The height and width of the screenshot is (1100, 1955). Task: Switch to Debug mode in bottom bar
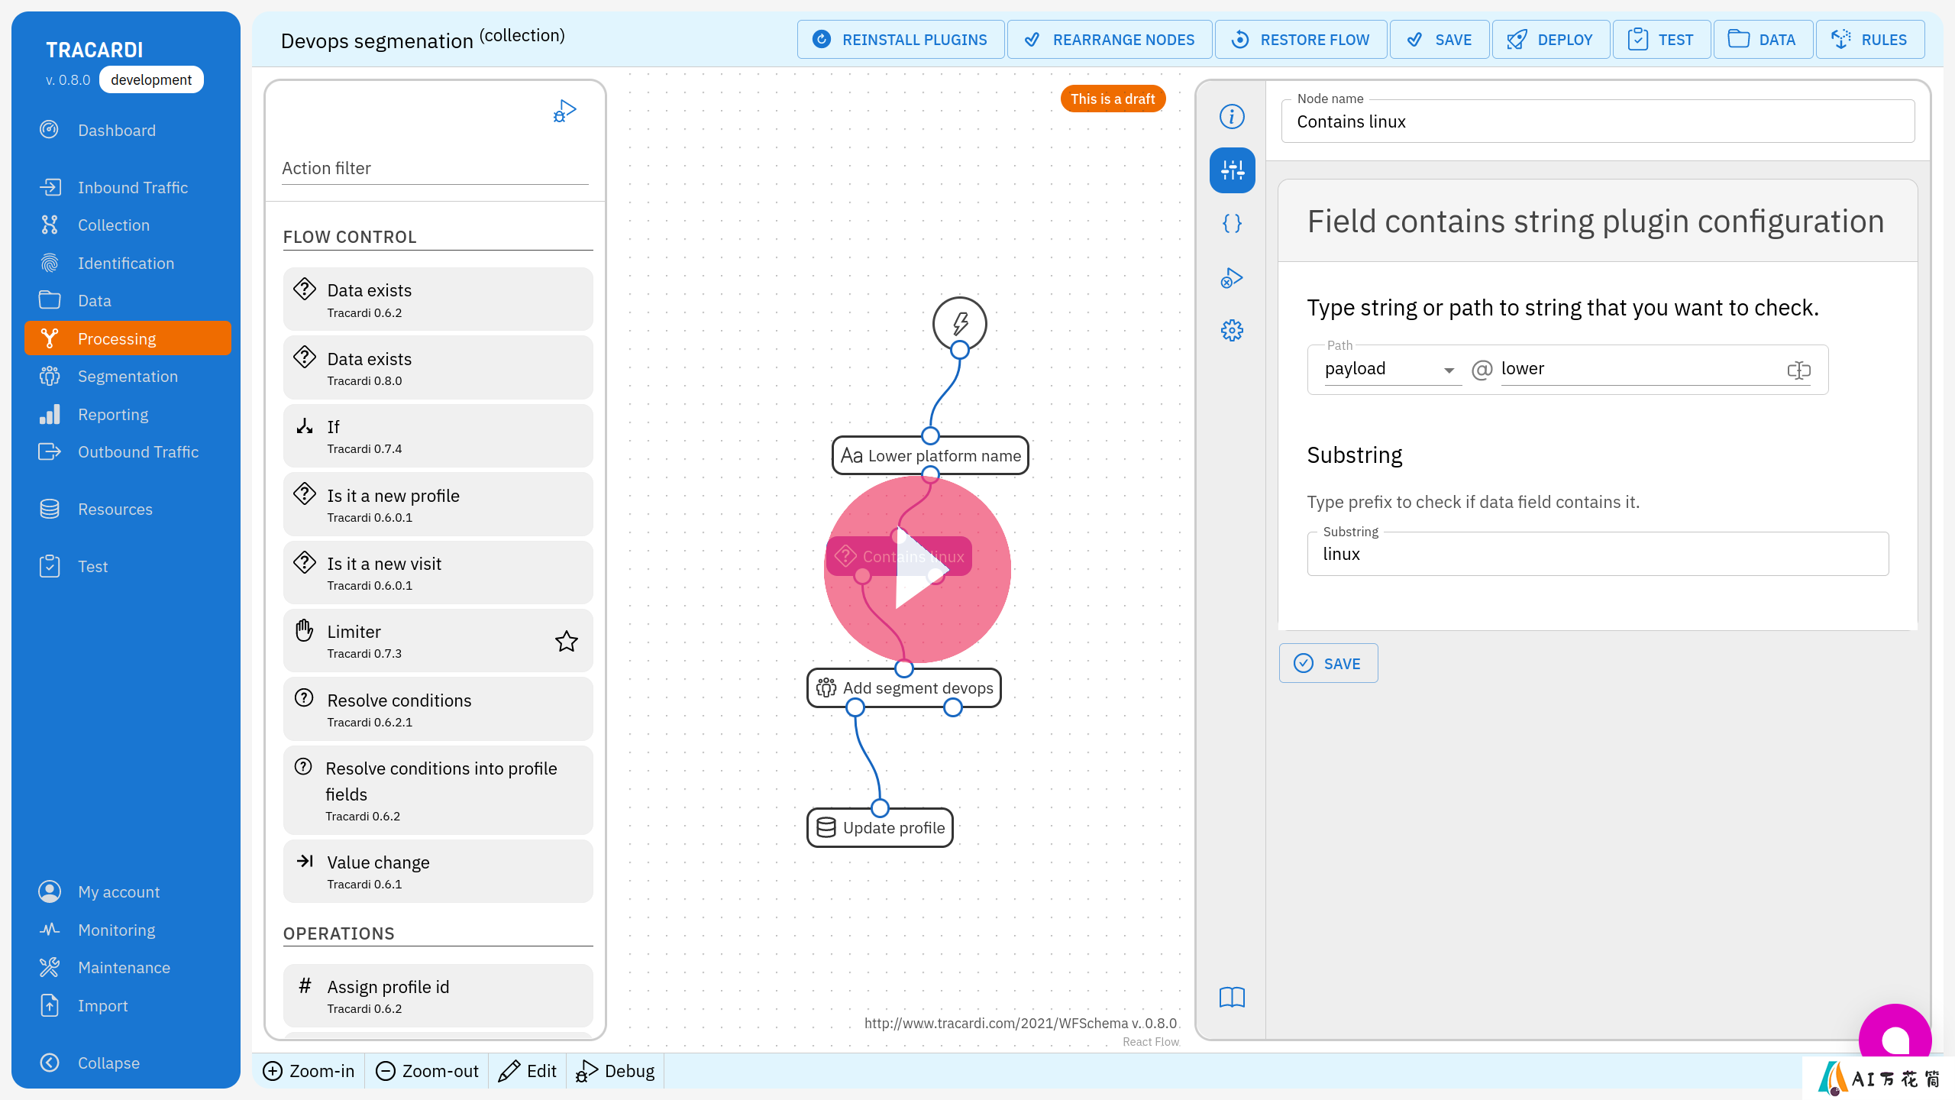coord(615,1071)
